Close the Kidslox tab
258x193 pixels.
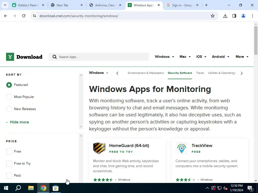(x=43, y=5)
